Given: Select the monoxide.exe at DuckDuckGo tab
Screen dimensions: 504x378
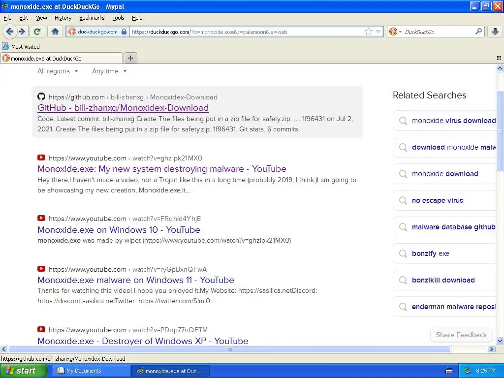Looking at the screenshot, I should pos(62,58).
